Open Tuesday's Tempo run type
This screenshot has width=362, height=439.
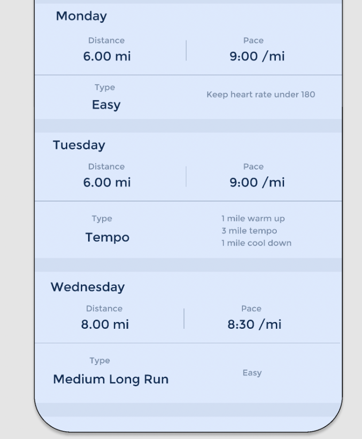click(107, 237)
